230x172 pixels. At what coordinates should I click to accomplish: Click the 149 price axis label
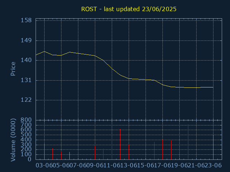(26, 40)
